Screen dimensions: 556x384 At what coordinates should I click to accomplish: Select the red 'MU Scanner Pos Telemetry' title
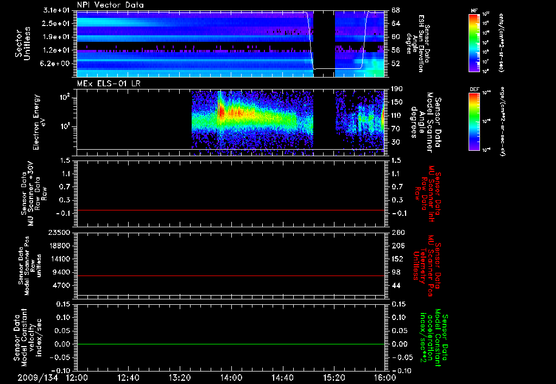(427, 266)
